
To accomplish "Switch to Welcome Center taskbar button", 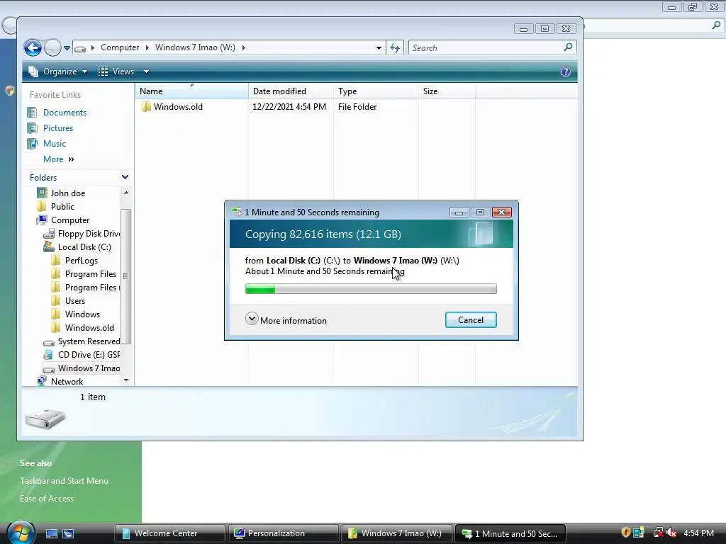I will pos(169,533).
